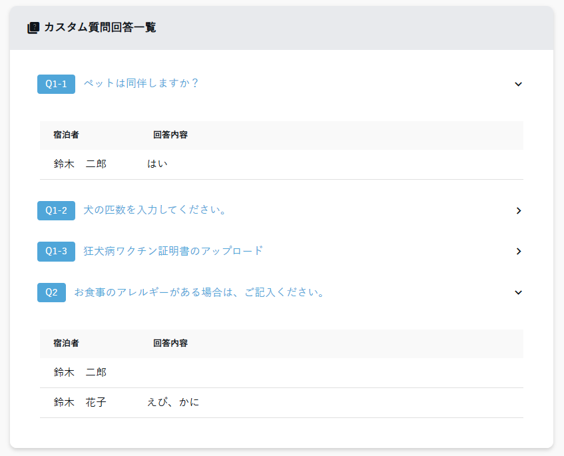Select the 鈴木 花子 guest row
The width and height of the screenshot is (564, 456).
(80, 403)
